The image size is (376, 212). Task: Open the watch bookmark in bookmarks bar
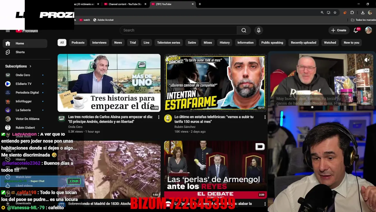(x=85, y=20)
